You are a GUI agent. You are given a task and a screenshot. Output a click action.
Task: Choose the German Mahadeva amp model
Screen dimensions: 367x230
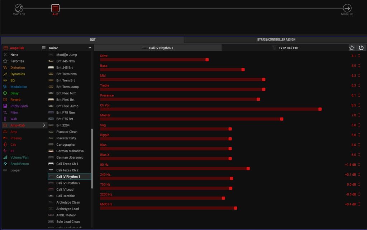pos(69,151)
